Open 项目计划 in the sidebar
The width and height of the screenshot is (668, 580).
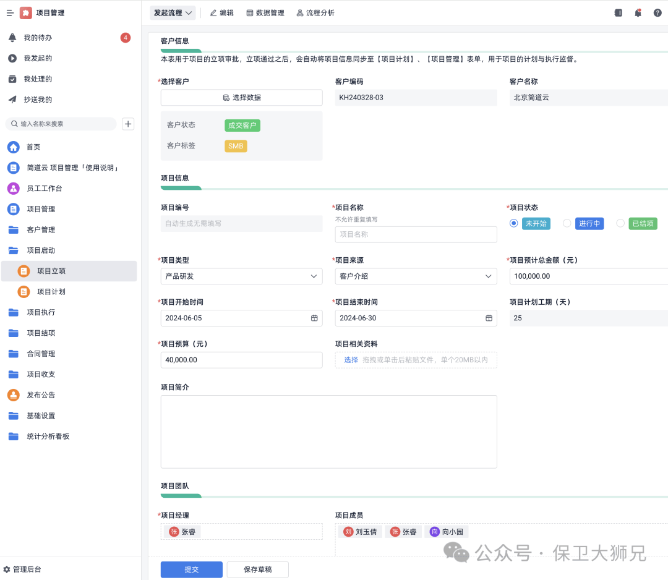[x=51, y=292]
